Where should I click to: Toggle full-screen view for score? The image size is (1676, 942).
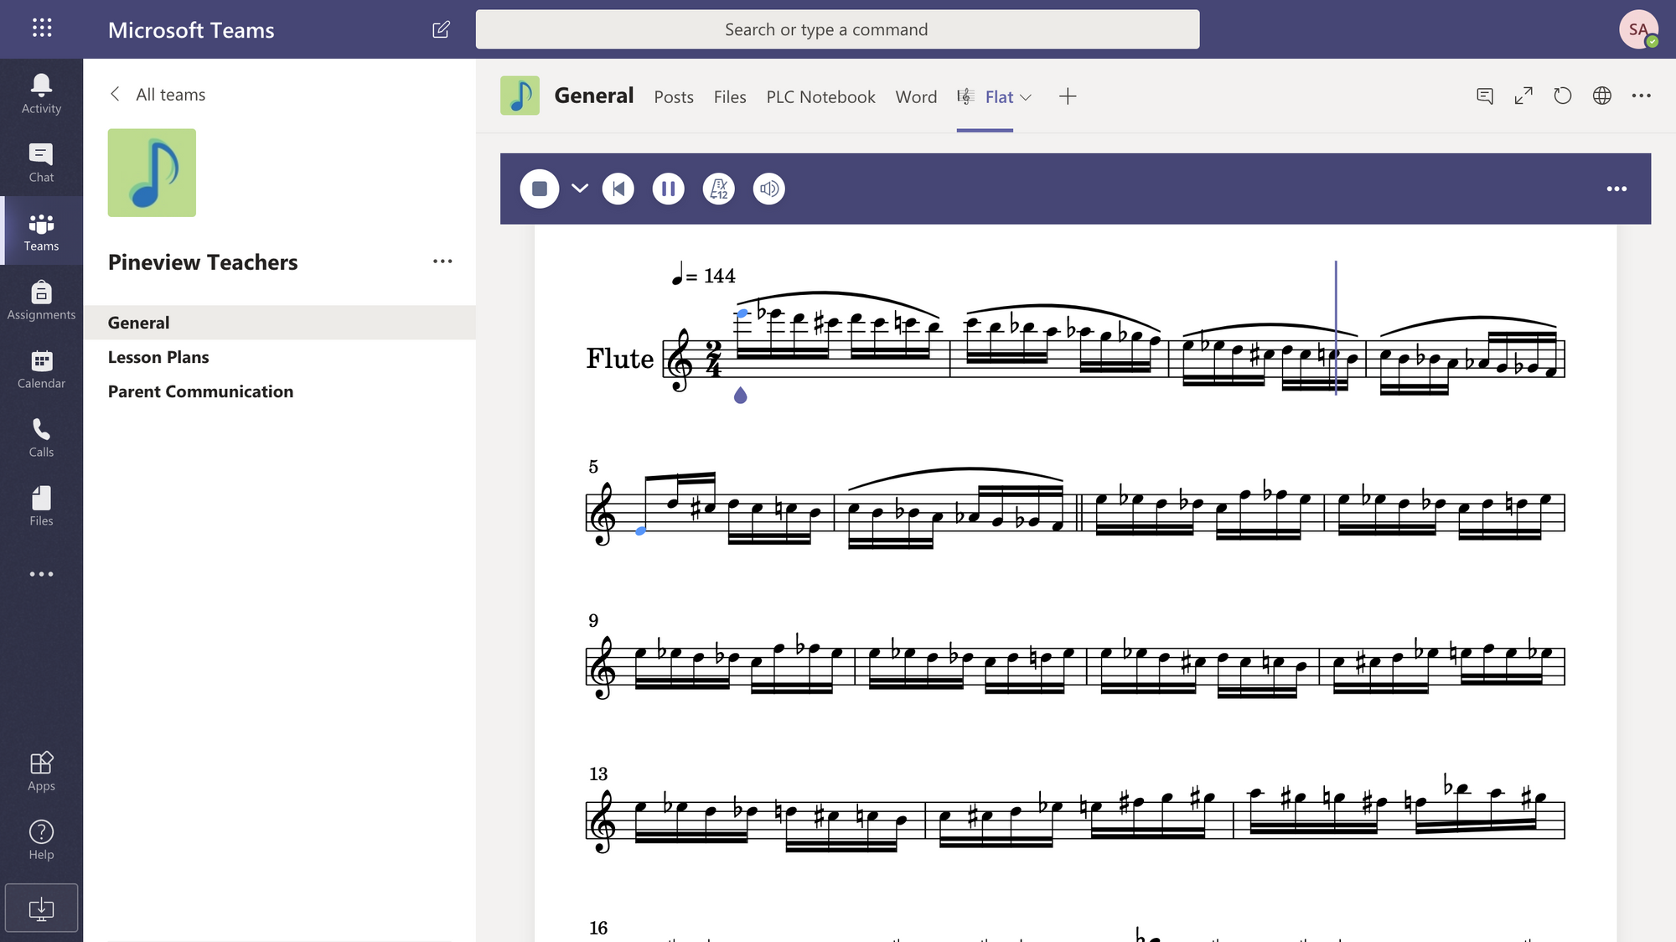coord(1523,96)
